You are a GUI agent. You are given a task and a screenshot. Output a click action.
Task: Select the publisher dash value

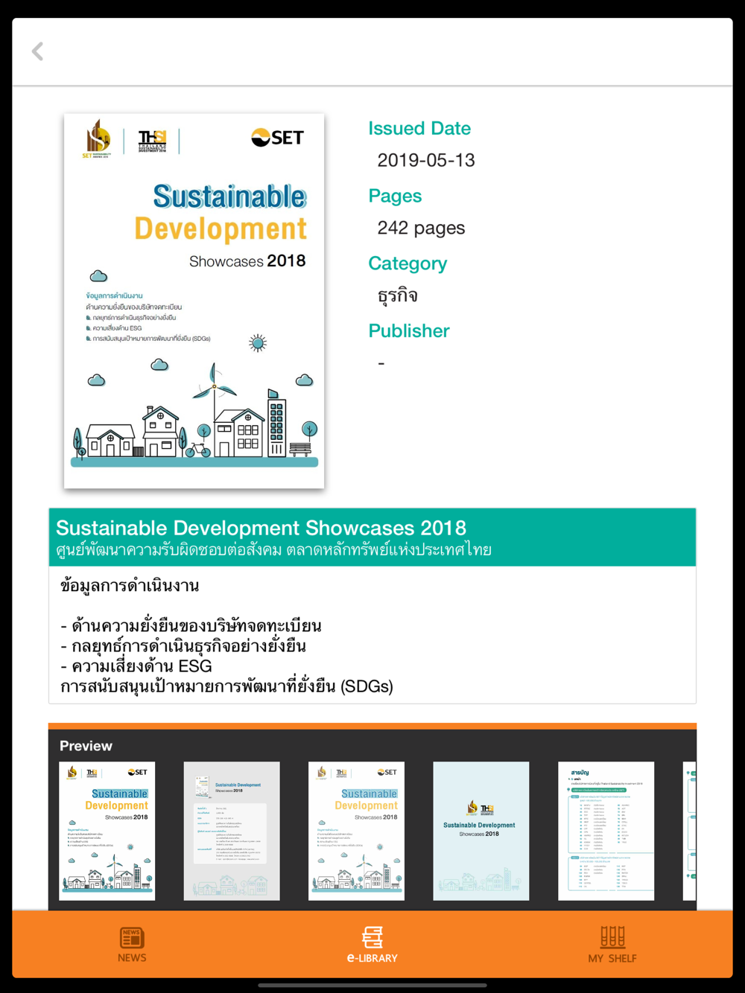click(x=381, y=363)
